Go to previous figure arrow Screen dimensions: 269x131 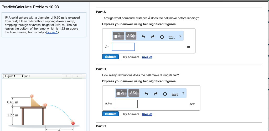tap(67, 76)
